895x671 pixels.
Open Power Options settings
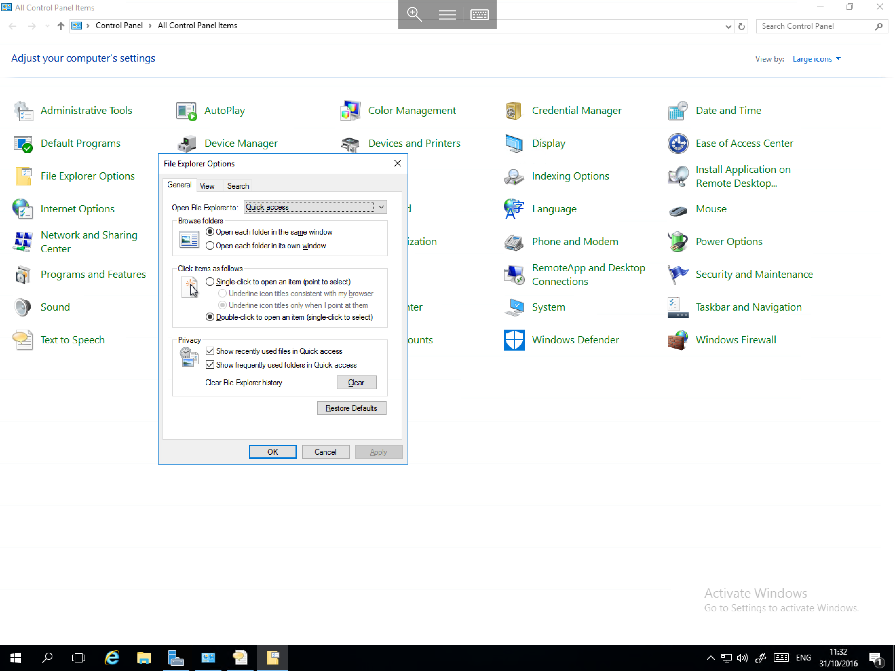(x=729, y=241)
